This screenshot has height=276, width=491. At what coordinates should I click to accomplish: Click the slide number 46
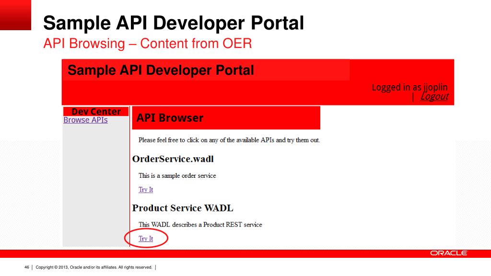pos(27,267)
